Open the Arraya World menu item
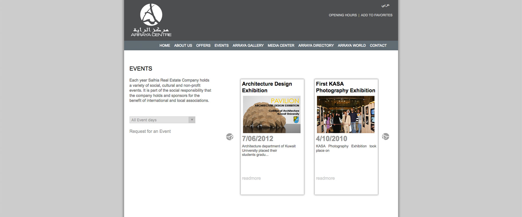Viewport: 522px width, 217px height. coord(352,46)
